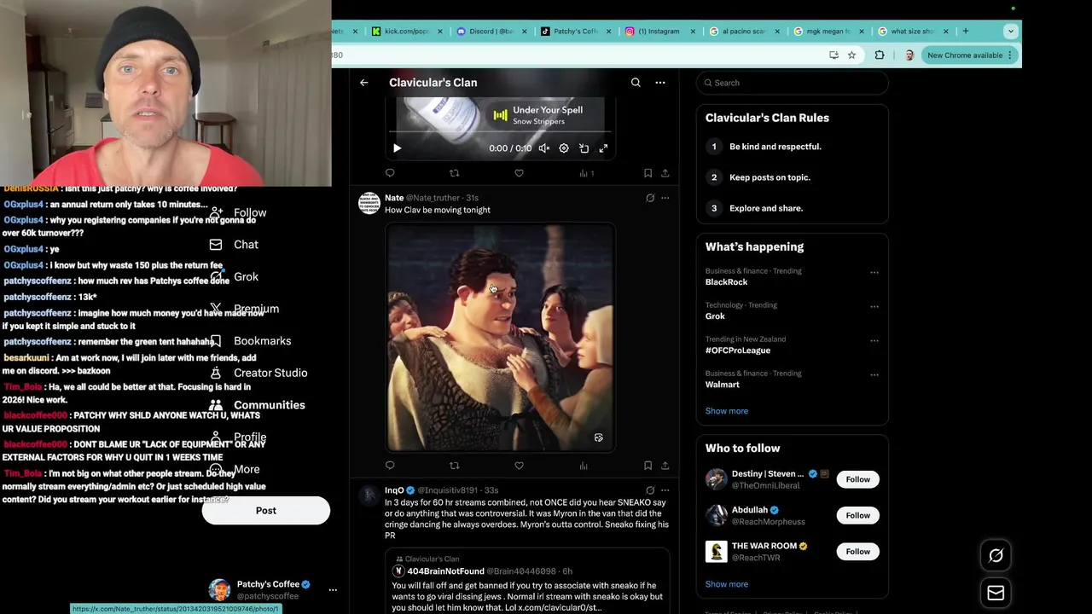Switch to the Instagram browser tab
The height and width of the screenshot is (614, 1092).
[x=659, y=32]
